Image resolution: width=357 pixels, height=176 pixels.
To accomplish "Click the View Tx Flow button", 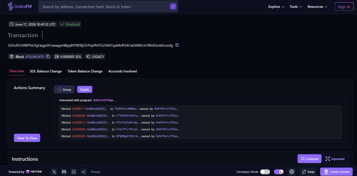I will [27, 138].
